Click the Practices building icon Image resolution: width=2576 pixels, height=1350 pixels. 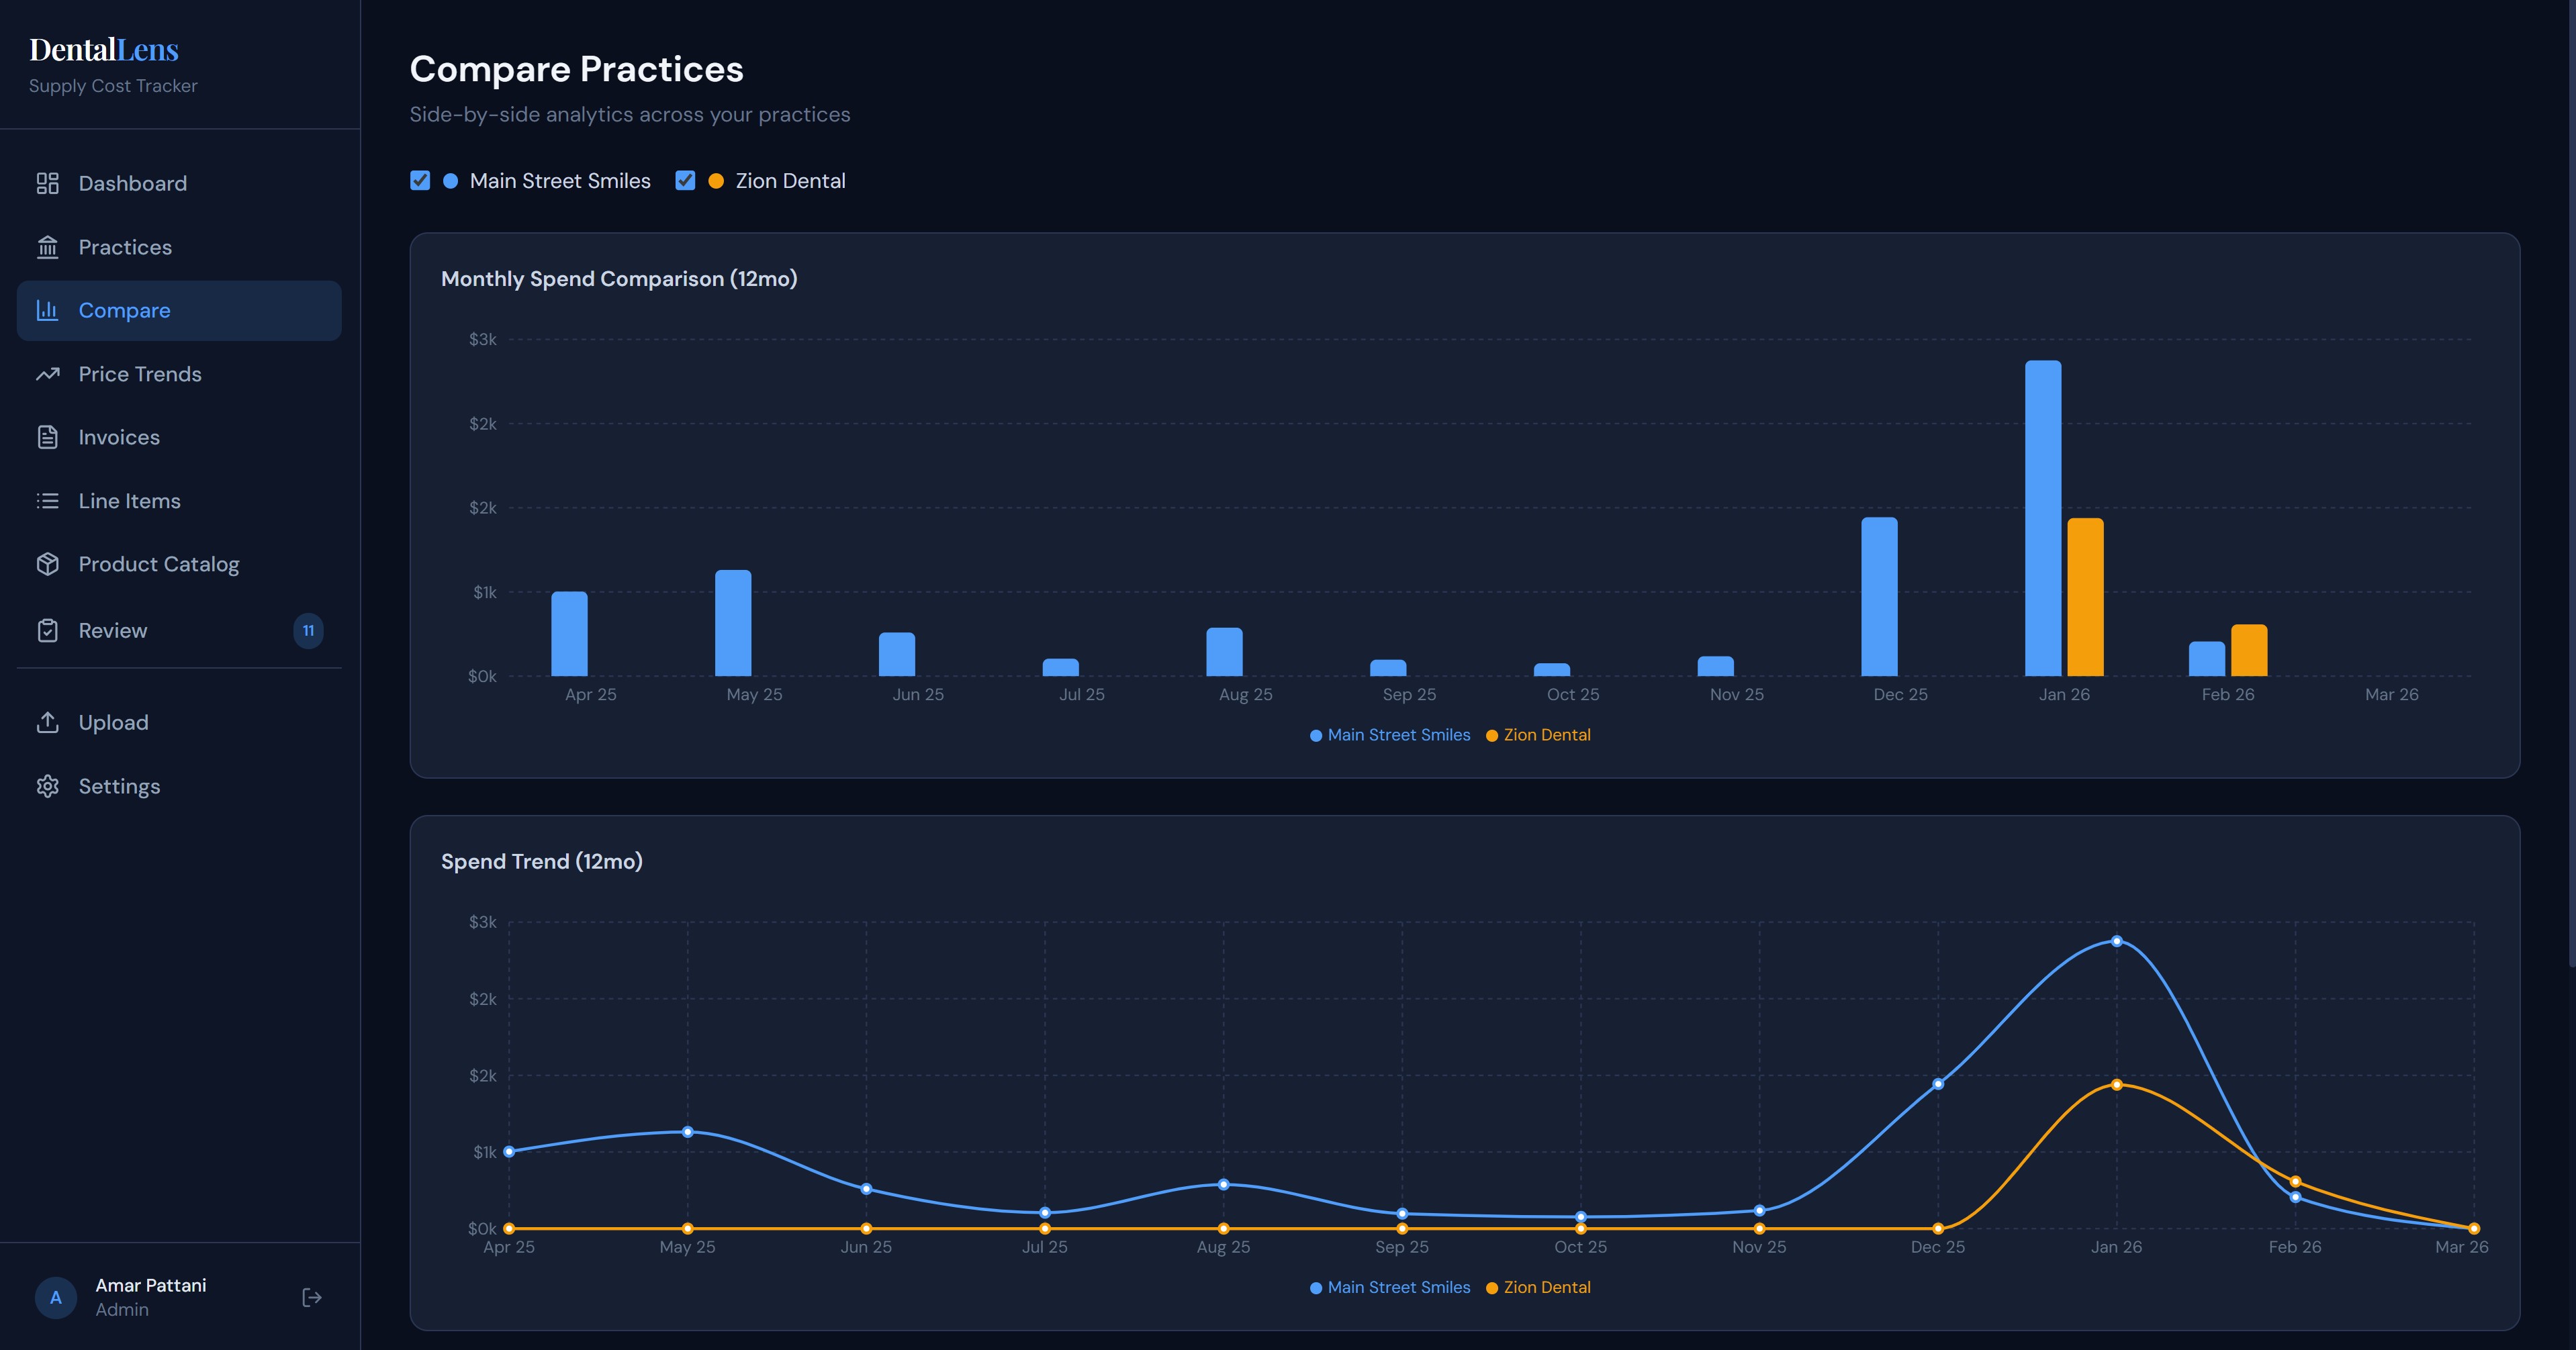(x=47, y=247)
